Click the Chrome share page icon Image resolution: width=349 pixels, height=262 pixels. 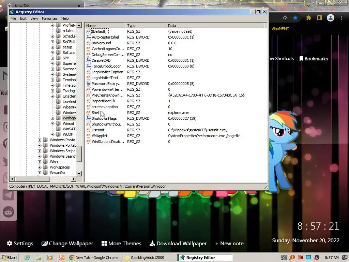pyautogui.click(x=284, y=18)
